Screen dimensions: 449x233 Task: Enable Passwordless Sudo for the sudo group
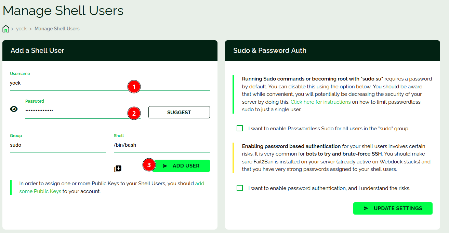click(240, 129)
